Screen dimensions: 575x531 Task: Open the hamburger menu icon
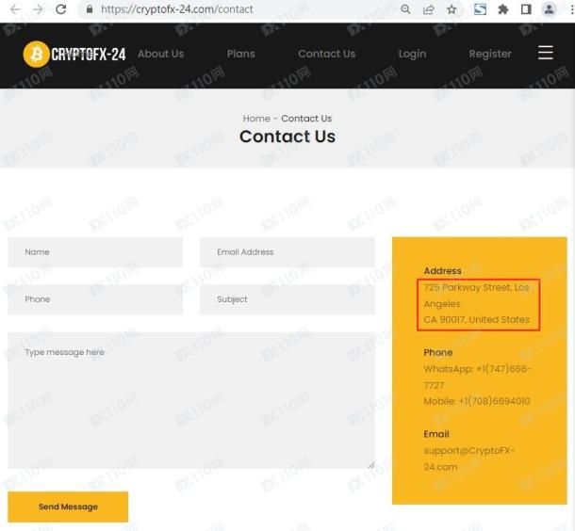[545, 53]
